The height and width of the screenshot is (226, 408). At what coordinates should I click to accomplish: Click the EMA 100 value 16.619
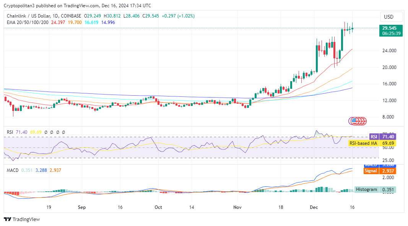point(91,22)
